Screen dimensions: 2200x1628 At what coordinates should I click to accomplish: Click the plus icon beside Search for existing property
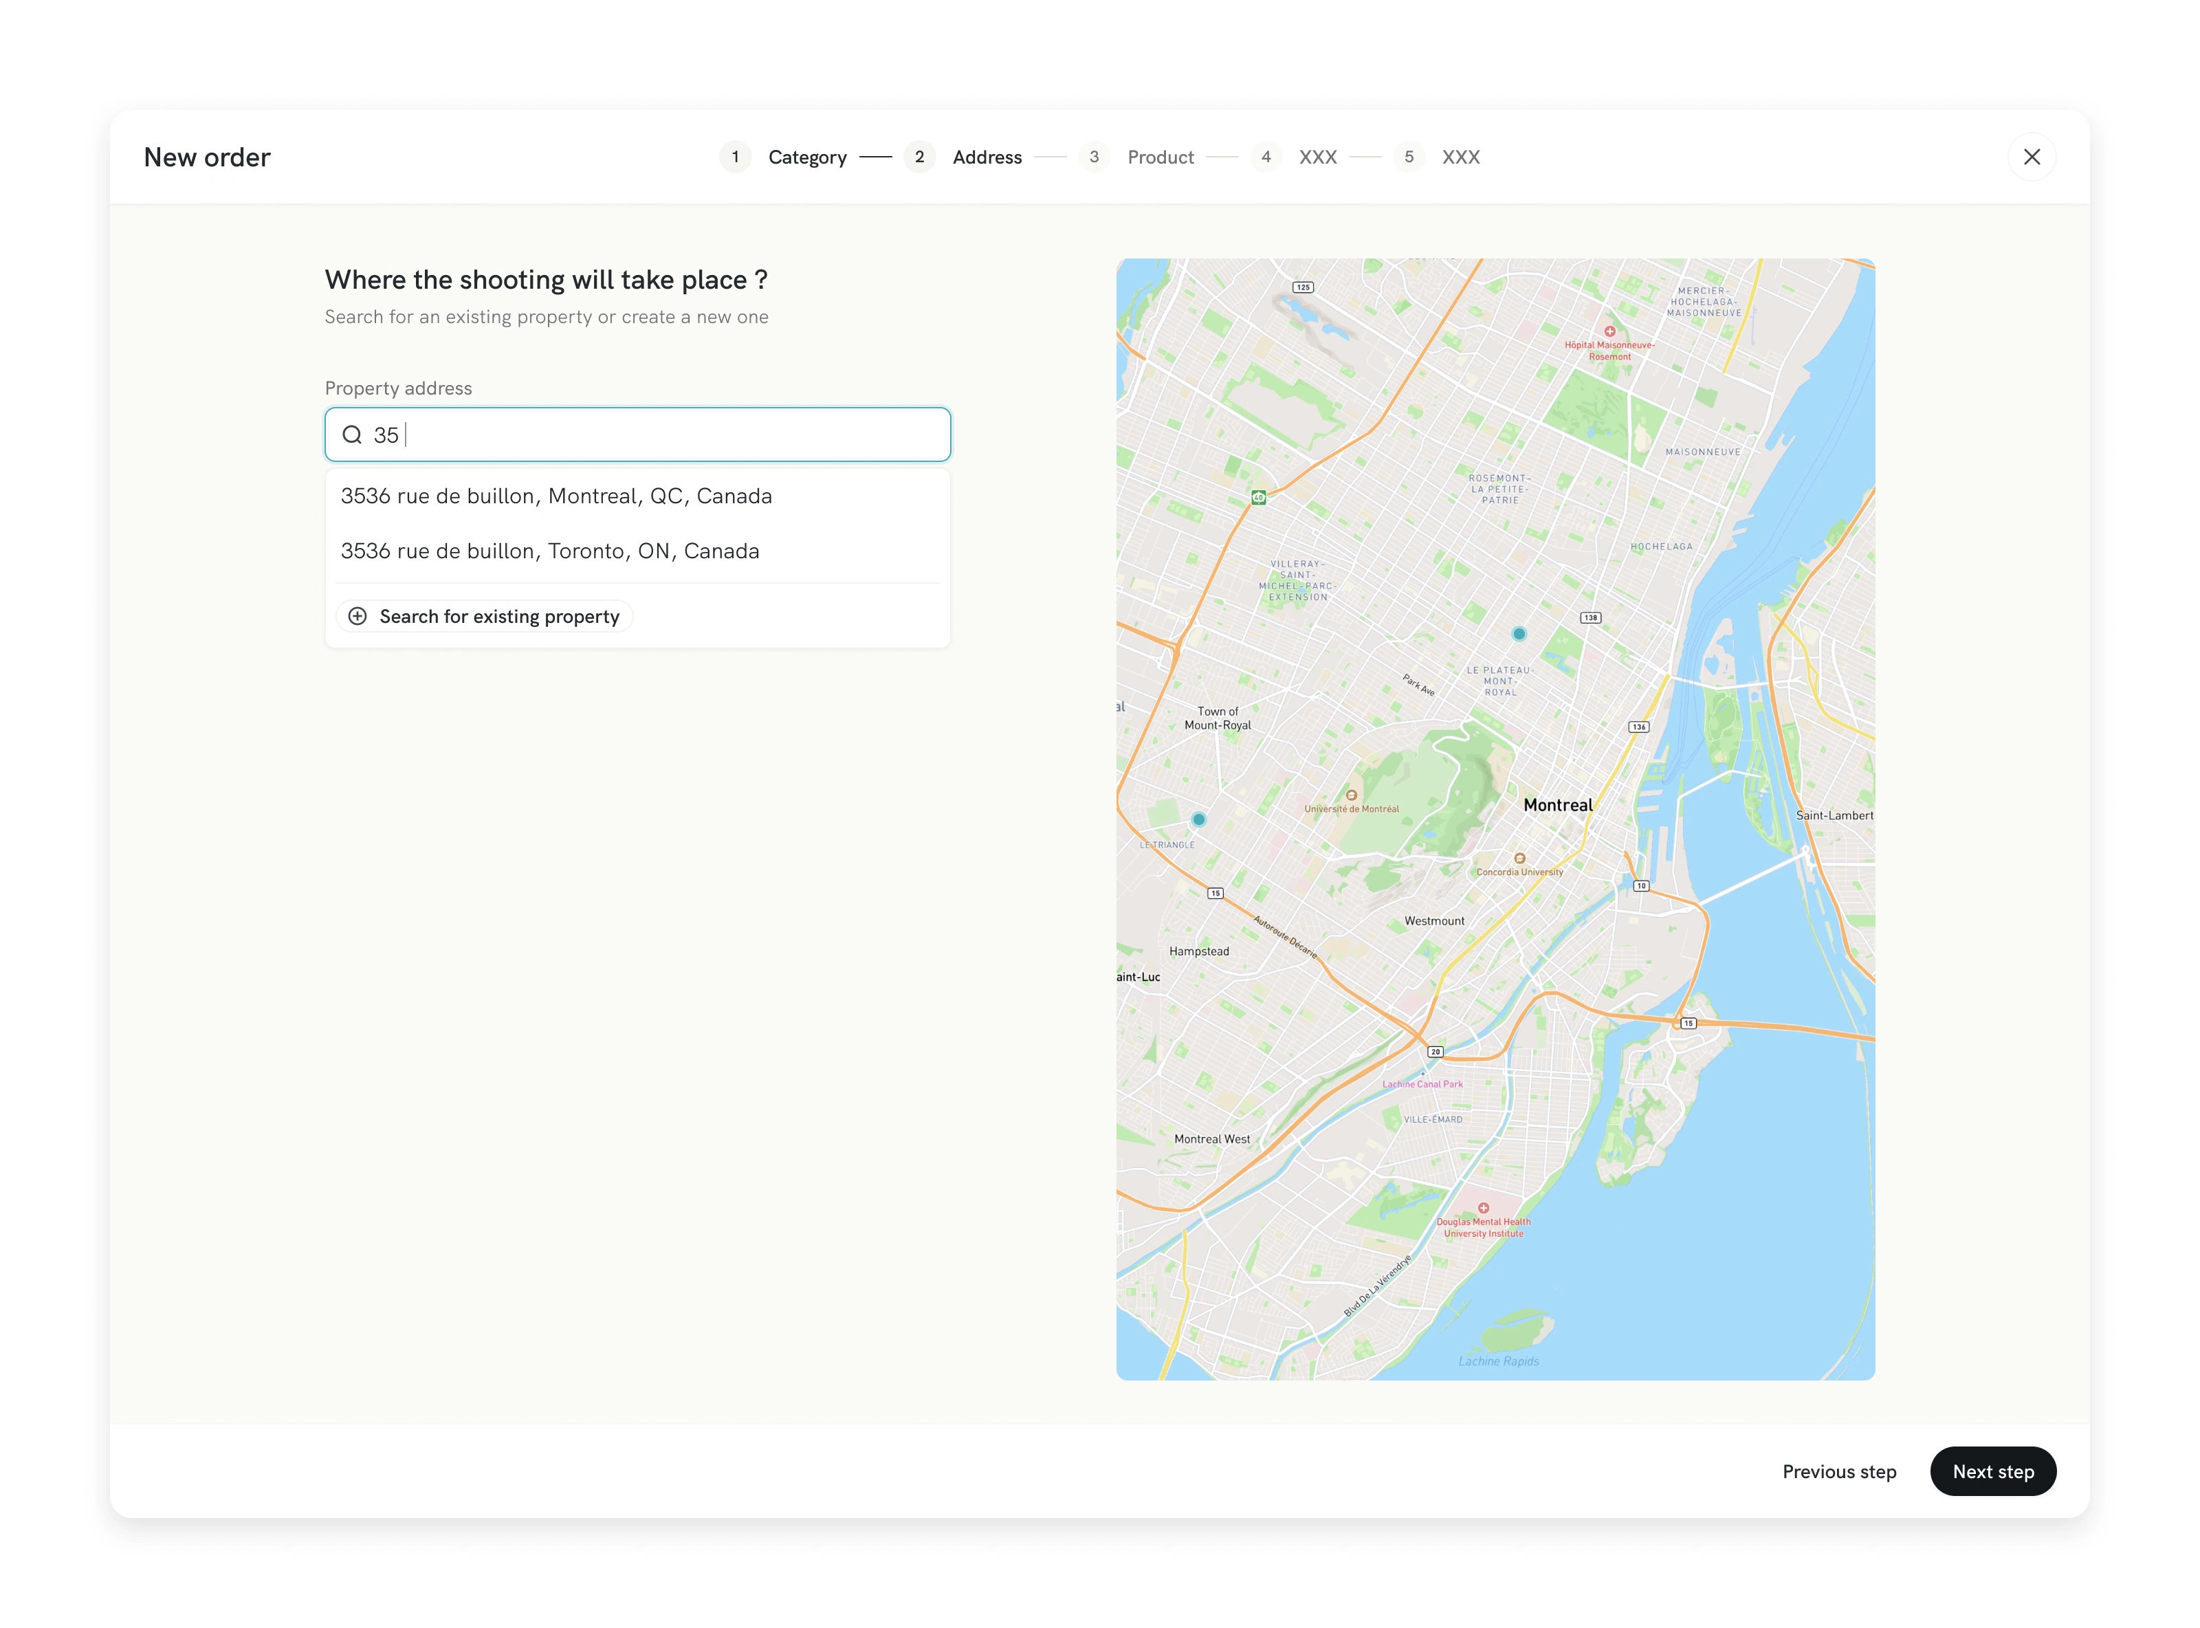357,616
